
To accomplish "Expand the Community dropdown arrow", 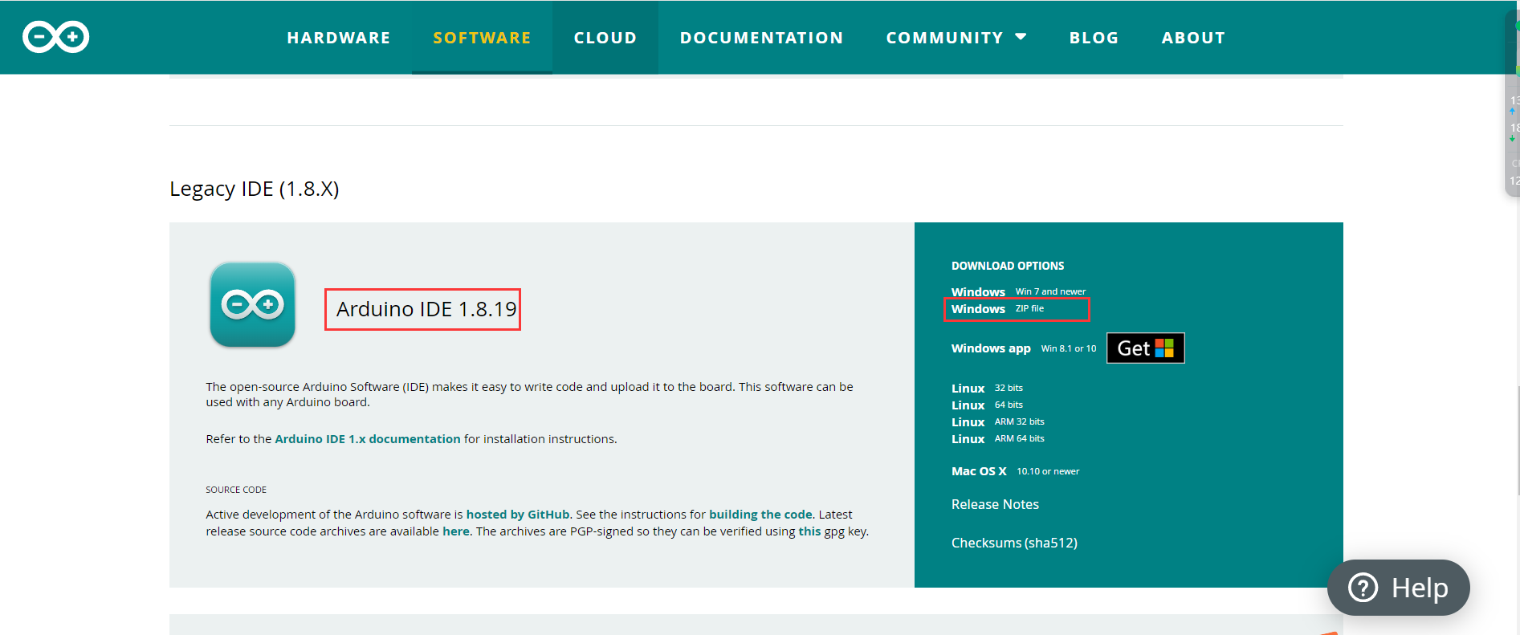I will [1021, 37].
